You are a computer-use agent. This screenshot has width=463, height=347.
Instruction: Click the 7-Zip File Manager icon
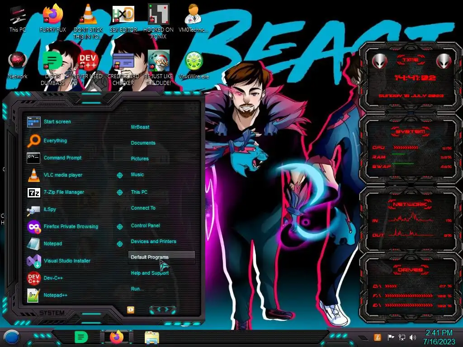[33, 192]
